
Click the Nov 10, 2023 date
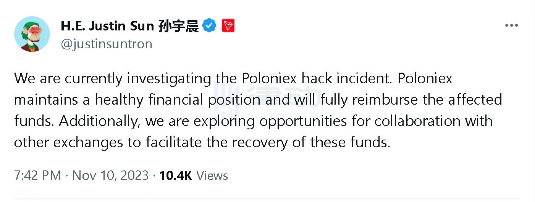pos(110,175)
